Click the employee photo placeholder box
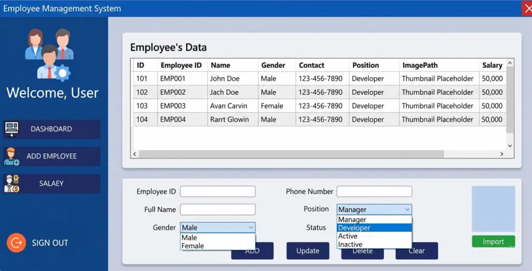This screenshot has height=271, width=532. tap(493, 209)
